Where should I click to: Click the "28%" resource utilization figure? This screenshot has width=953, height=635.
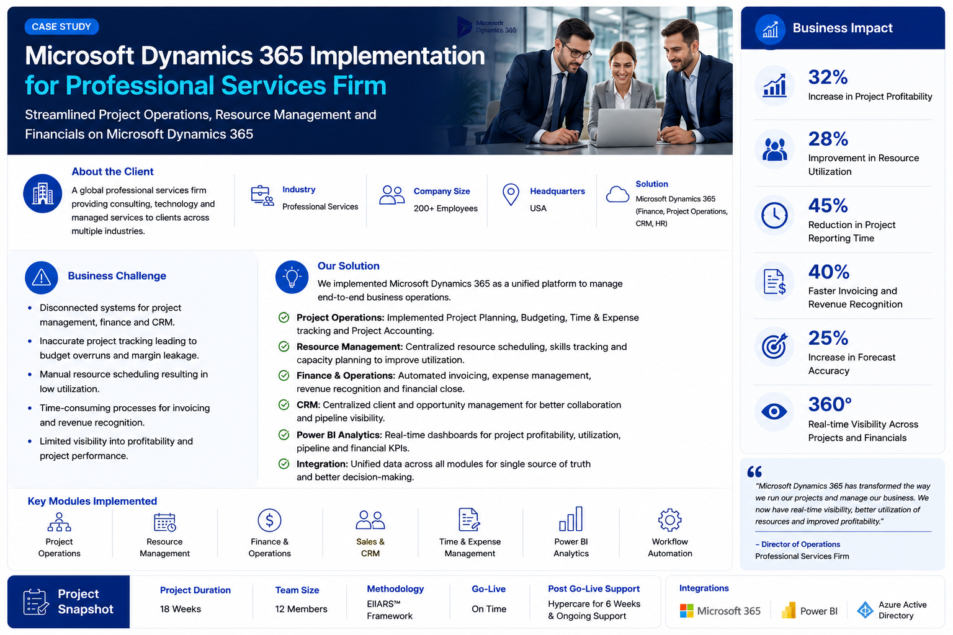[828, 139]
